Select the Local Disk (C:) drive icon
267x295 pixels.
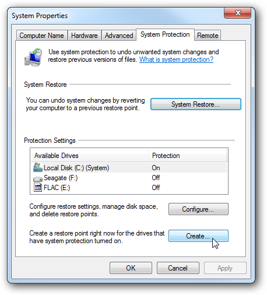click(38, 167)
